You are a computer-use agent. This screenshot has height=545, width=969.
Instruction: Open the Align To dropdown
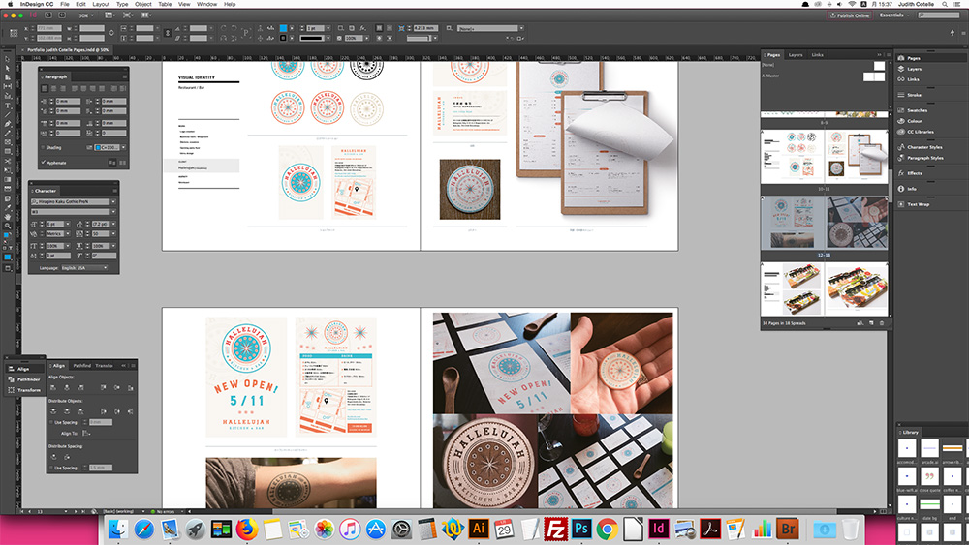click(86, 434)
